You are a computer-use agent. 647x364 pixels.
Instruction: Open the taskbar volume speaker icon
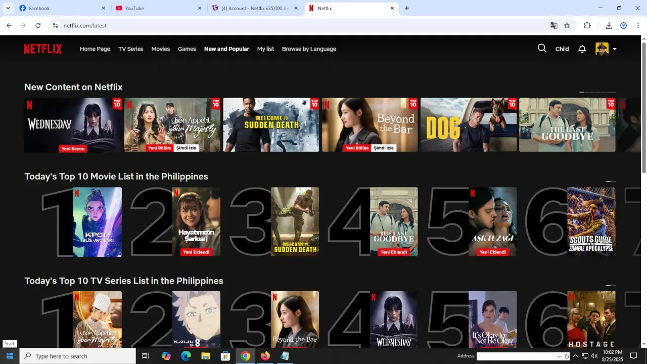[594, 356]
